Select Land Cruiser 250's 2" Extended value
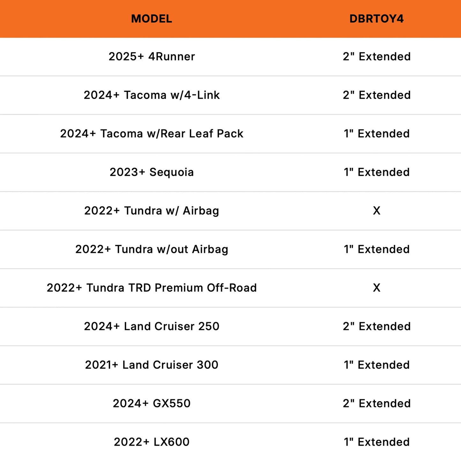The image size is (461, 461). point(376,326)
